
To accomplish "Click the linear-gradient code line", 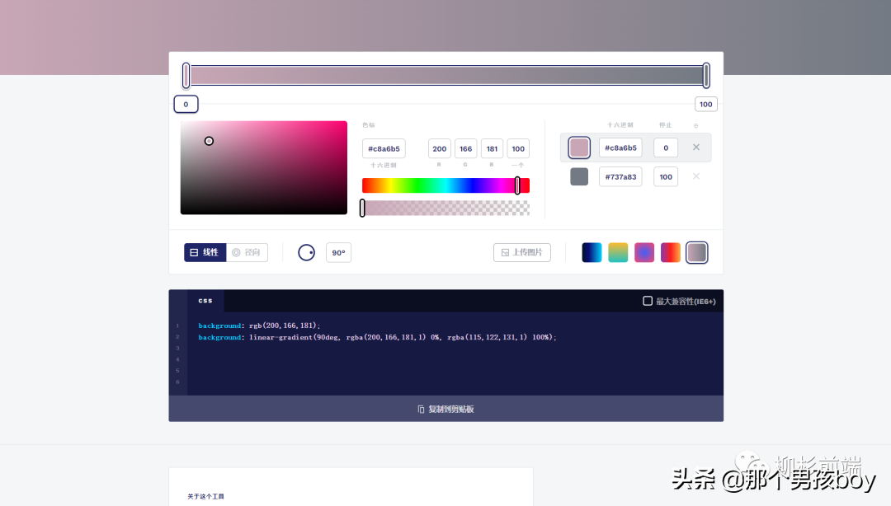I will pos(377,337).
